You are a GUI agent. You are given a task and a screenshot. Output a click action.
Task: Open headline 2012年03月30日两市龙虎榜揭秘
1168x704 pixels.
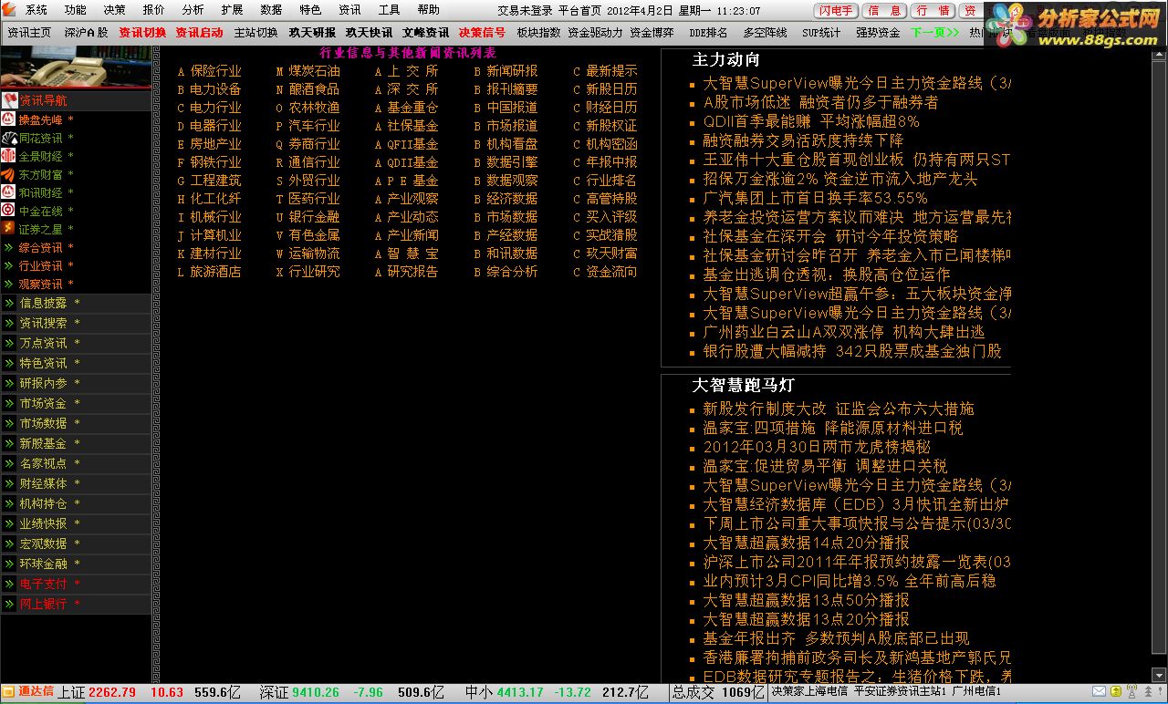pos(817,447)
